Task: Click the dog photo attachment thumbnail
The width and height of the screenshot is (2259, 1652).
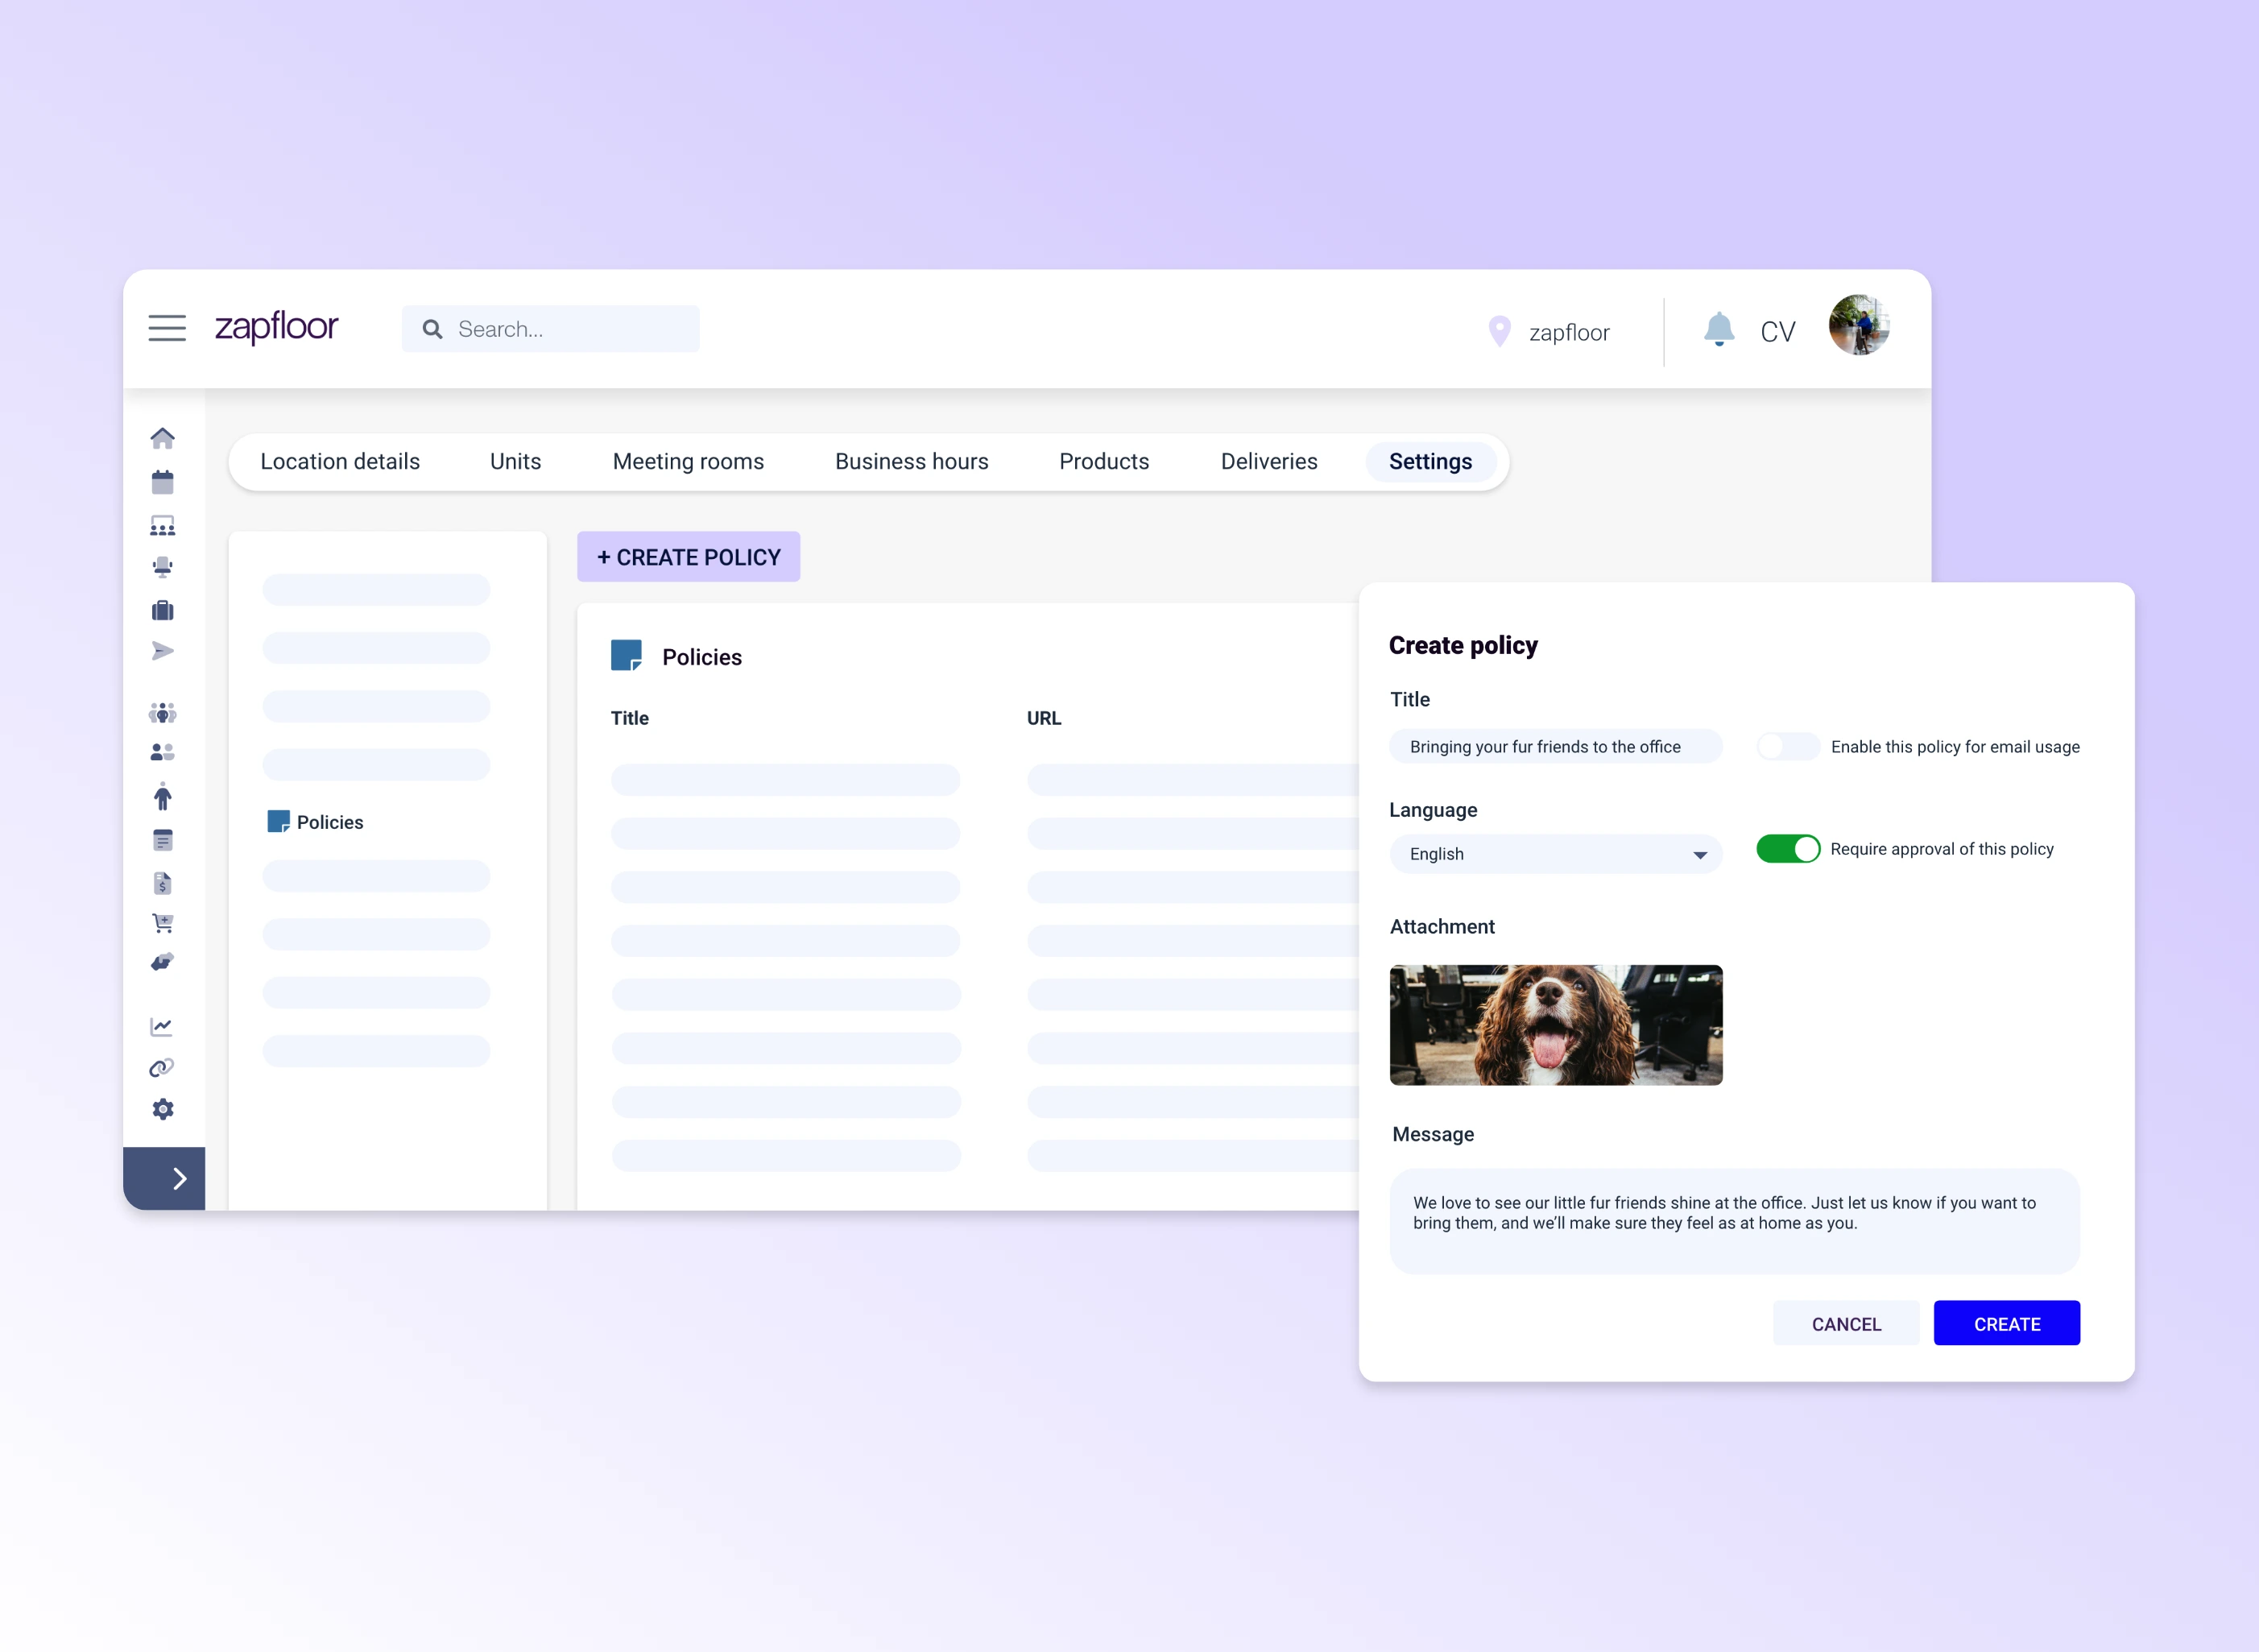Action: pyautogui.click(x=1555, y=1025)
